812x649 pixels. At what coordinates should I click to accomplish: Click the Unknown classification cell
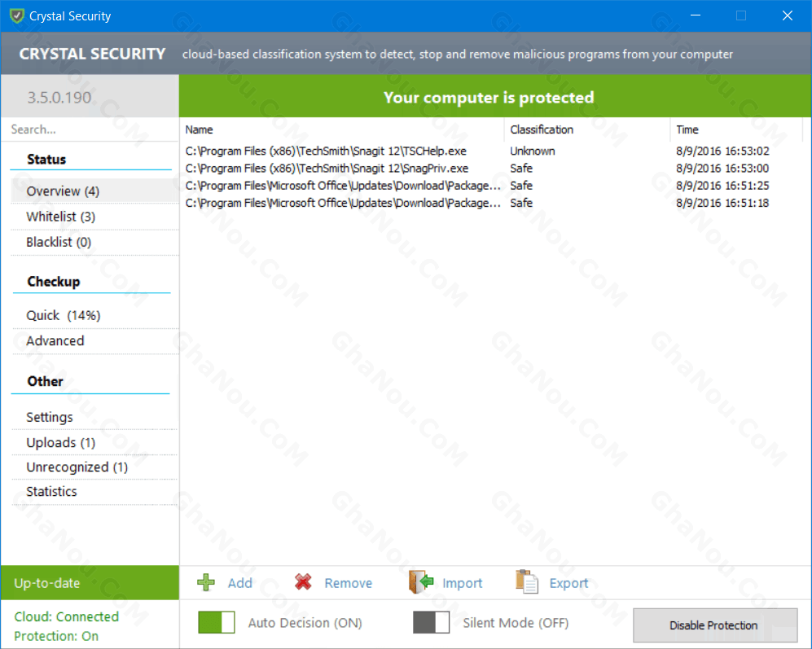533,151
